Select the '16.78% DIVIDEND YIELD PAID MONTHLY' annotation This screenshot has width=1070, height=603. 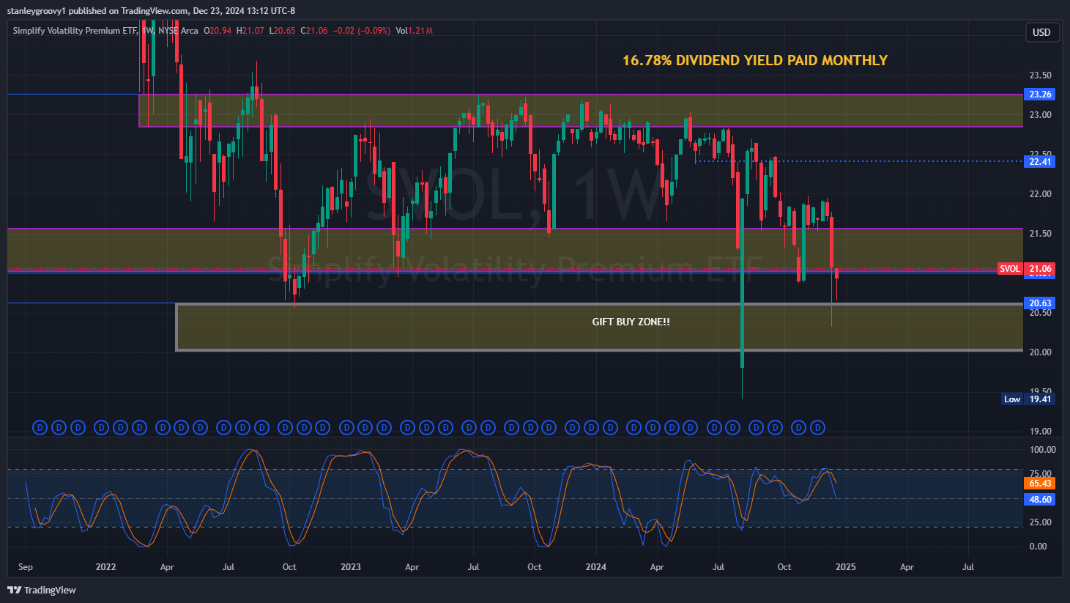(x=755, y=60)
